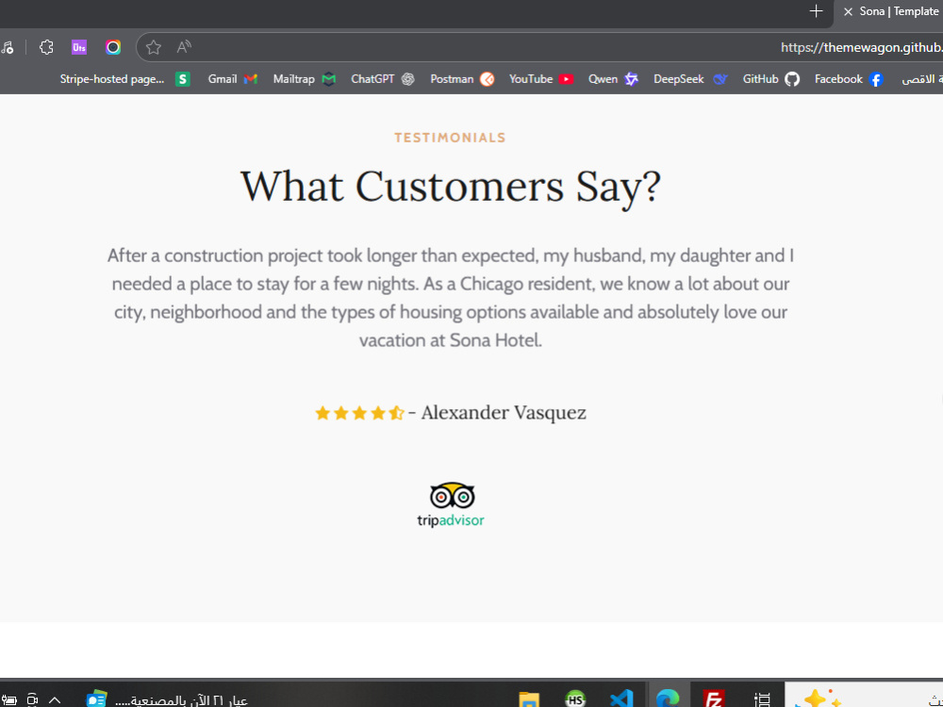Open the HS app on the taskbar
The image size is (943, 707).
coord(575,699)
